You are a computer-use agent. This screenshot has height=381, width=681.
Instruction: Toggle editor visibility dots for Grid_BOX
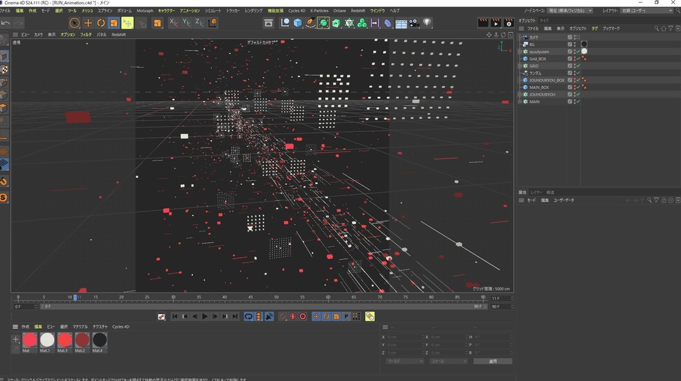(x=575, y=59)
